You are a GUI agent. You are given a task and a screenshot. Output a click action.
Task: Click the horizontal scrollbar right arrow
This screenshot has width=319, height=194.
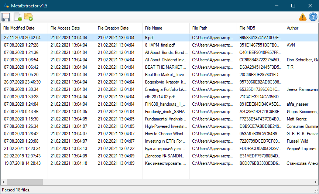315,182
